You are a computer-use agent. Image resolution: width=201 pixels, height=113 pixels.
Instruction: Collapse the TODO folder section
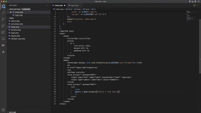coord(8,18)
